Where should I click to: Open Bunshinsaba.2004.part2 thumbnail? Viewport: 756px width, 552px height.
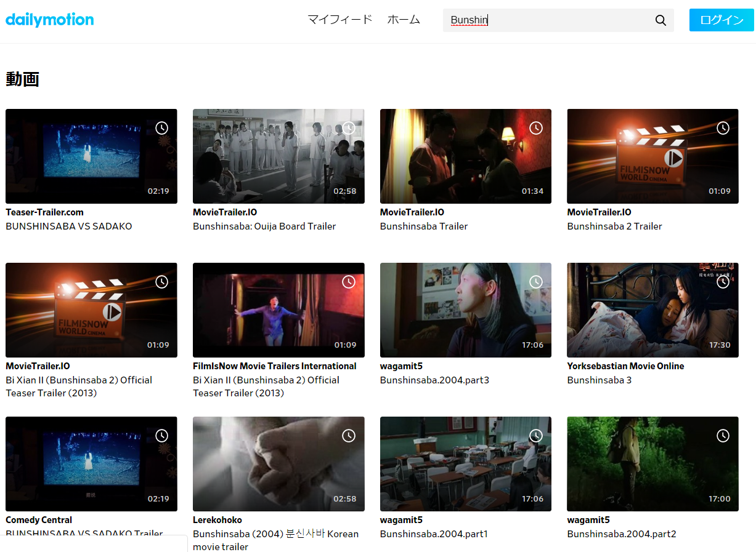point(652,464)
